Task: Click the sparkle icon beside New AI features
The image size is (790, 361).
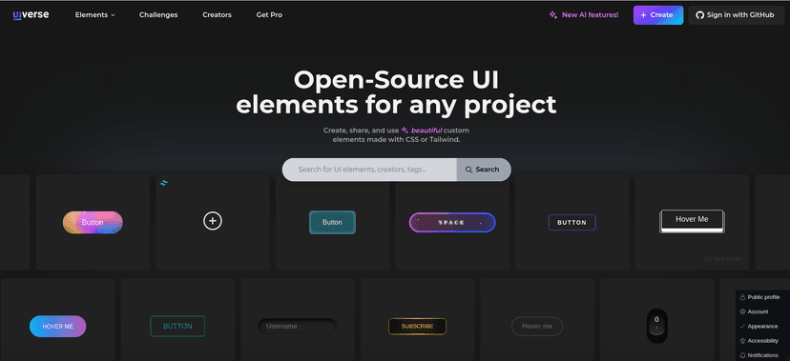Action: point(553,15)
